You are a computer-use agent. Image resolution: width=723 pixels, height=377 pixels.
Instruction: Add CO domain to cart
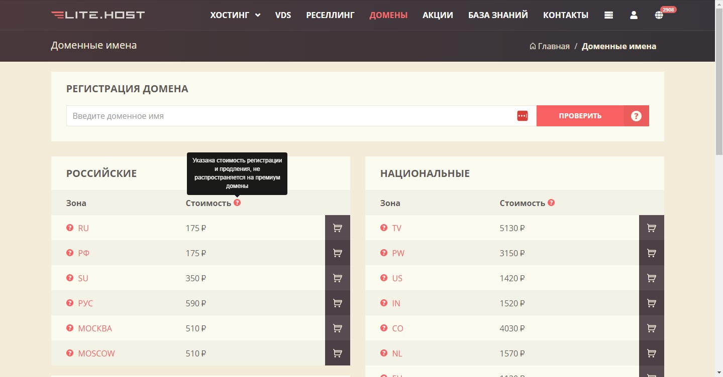coord(652,328)
